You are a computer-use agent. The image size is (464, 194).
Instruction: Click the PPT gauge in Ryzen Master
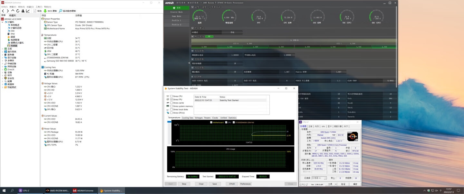(258, 17)
